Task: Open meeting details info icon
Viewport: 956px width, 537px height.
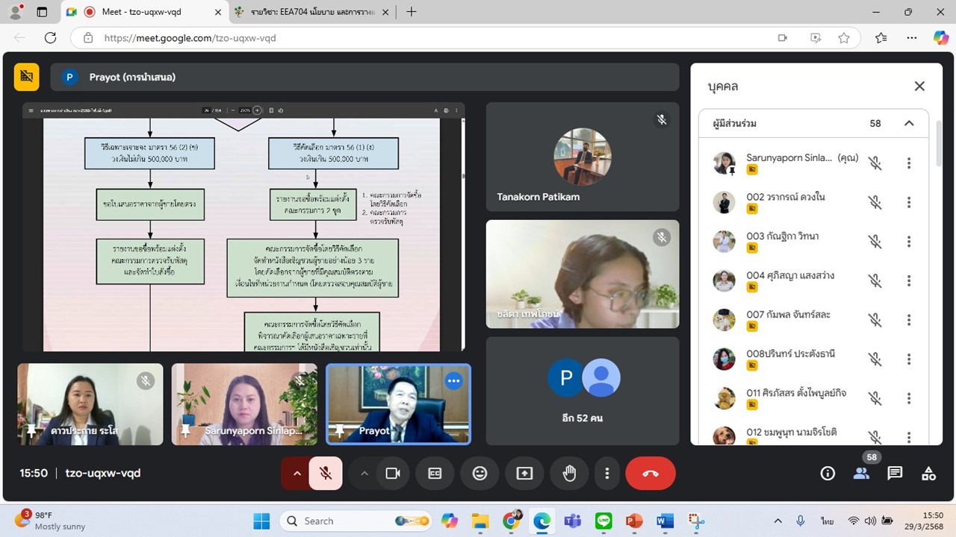Action: pyautogui.click(x=828, y=473)
